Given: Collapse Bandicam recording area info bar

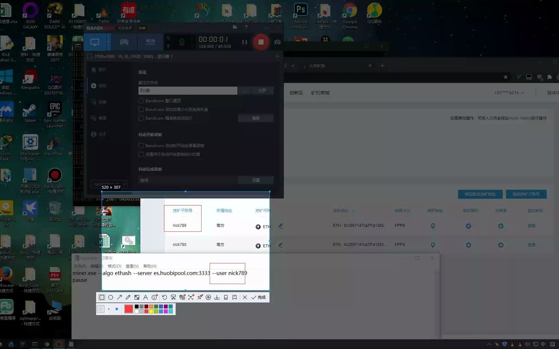Looking at the screenshot, I should point(277,57).
